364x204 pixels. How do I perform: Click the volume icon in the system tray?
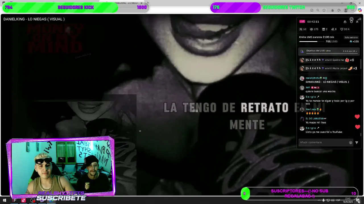pos(332,200)
